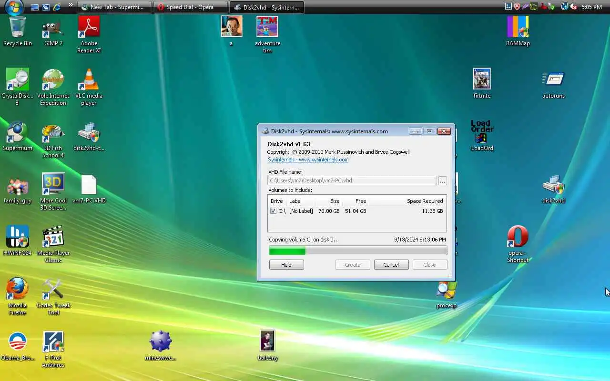Image resolution: width=610 pixels, height=381 pixels.
Task: Select the 3D Fish School 4 shortcut
Action: (53, 140)
